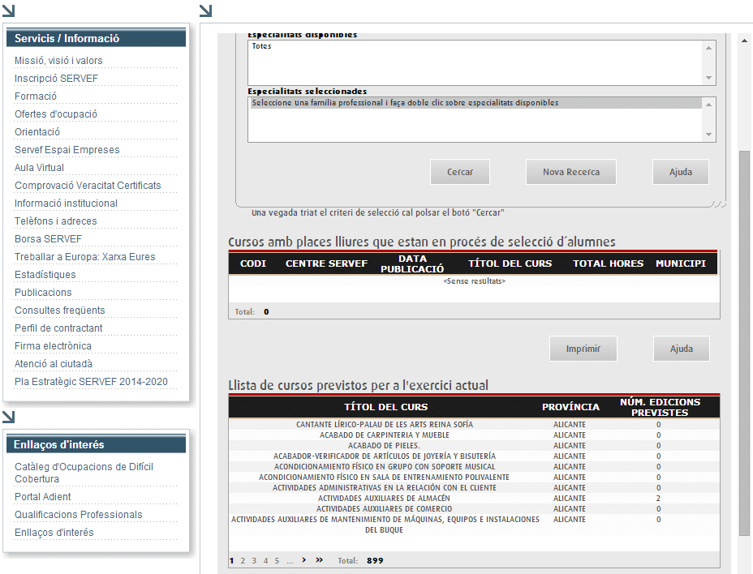Click scroll-up arrow of main page scrollbar

[744, 41]
